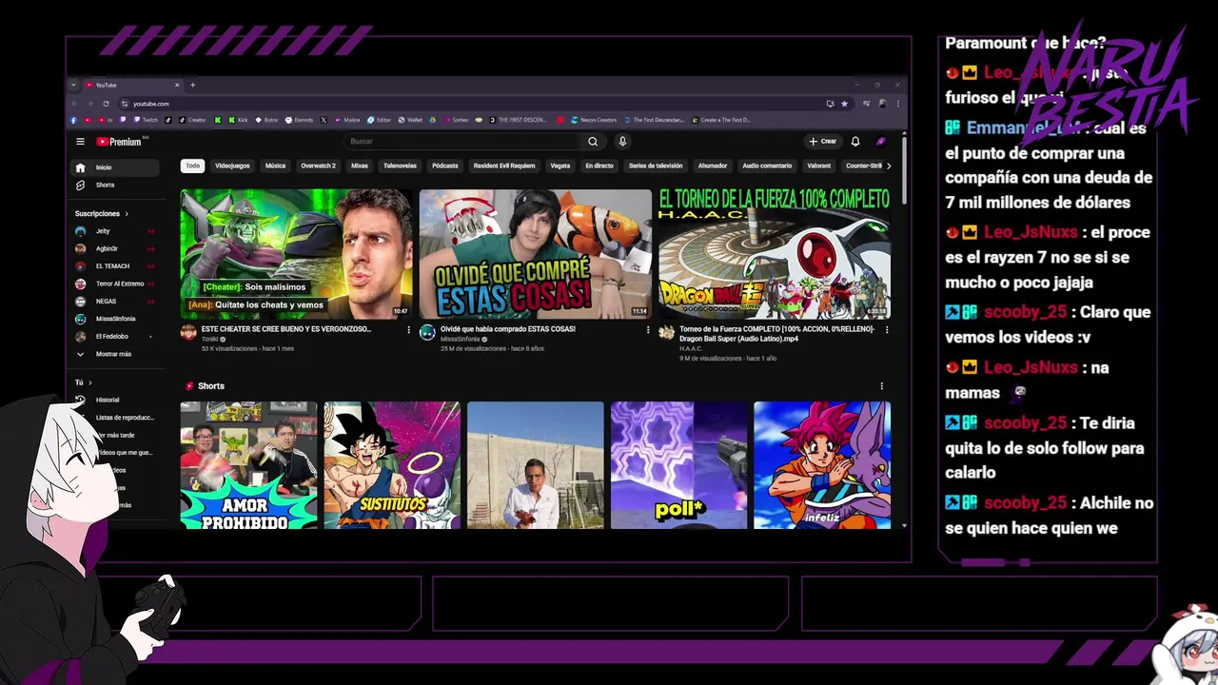The image size is (1218, 685).
Task: Expand Suscripciones section chevron
Action: pyautogui.click(x=126, y=214)
